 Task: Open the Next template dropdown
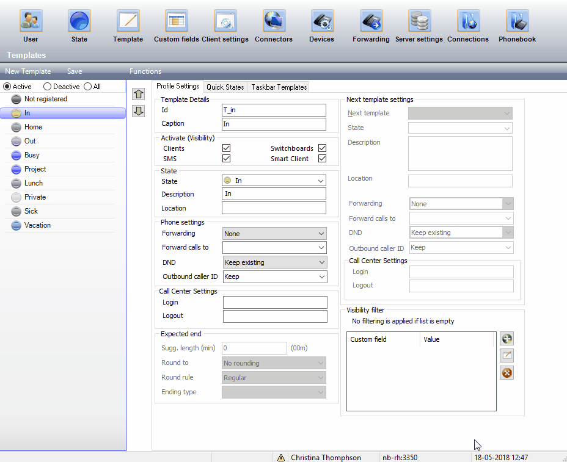[460, 113]
